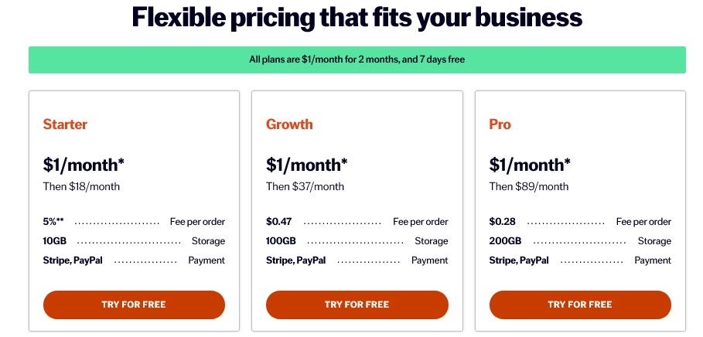Click the Starter $1/month* price
703x337 pixels.
click(84, 165)
